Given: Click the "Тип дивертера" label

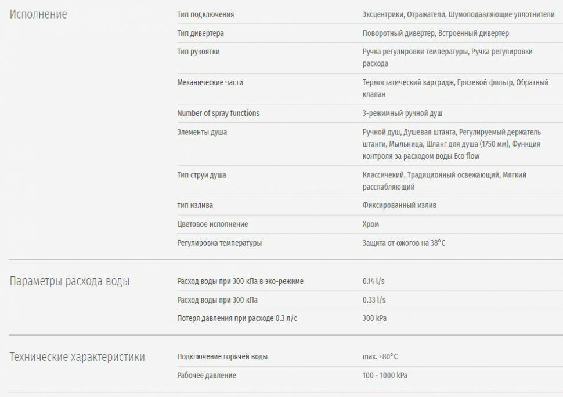Looking at the screenshot, I should (x=200, y=34).
